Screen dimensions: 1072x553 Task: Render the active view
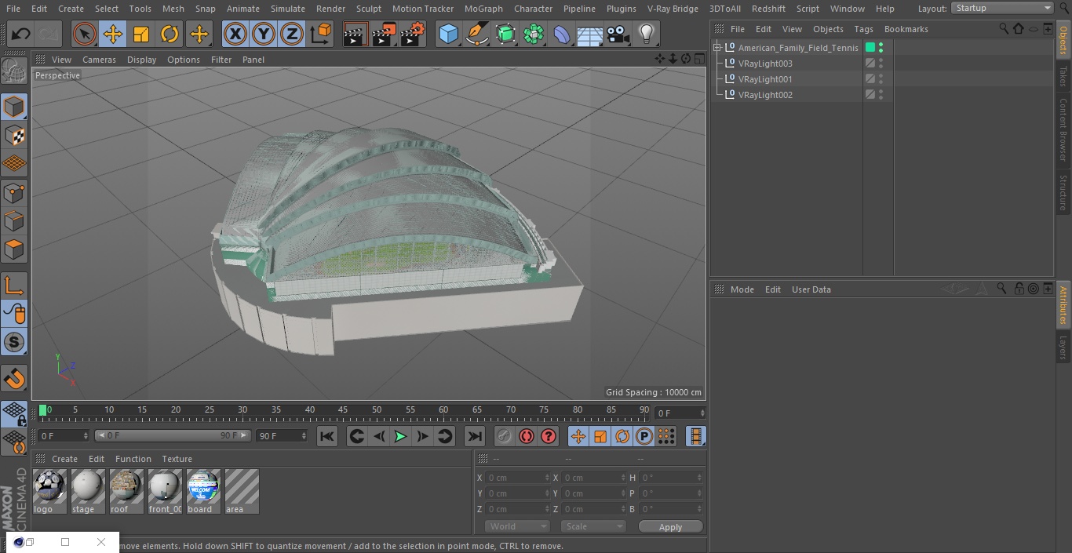point(356,35)
